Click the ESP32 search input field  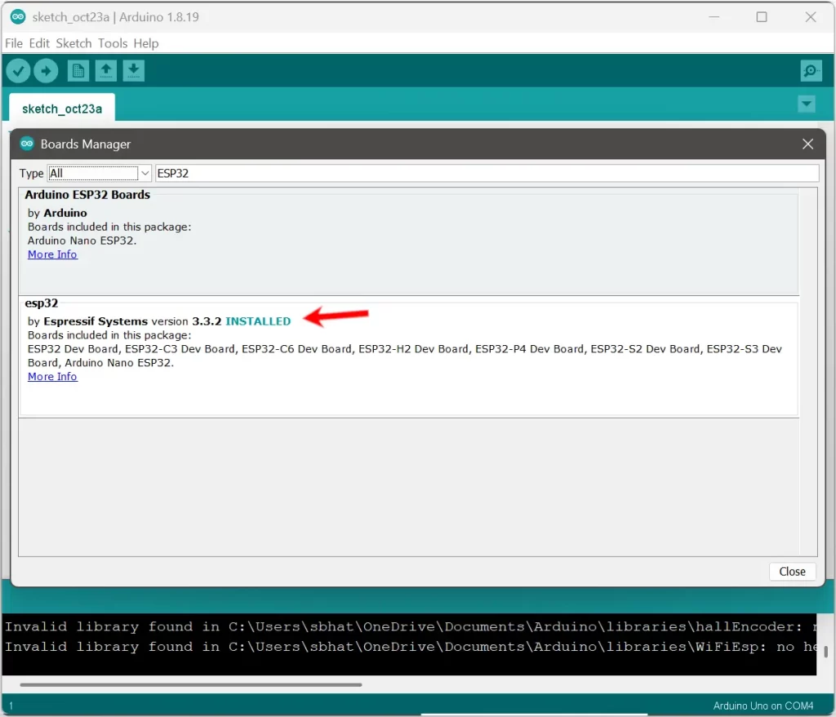click(486, 173)
